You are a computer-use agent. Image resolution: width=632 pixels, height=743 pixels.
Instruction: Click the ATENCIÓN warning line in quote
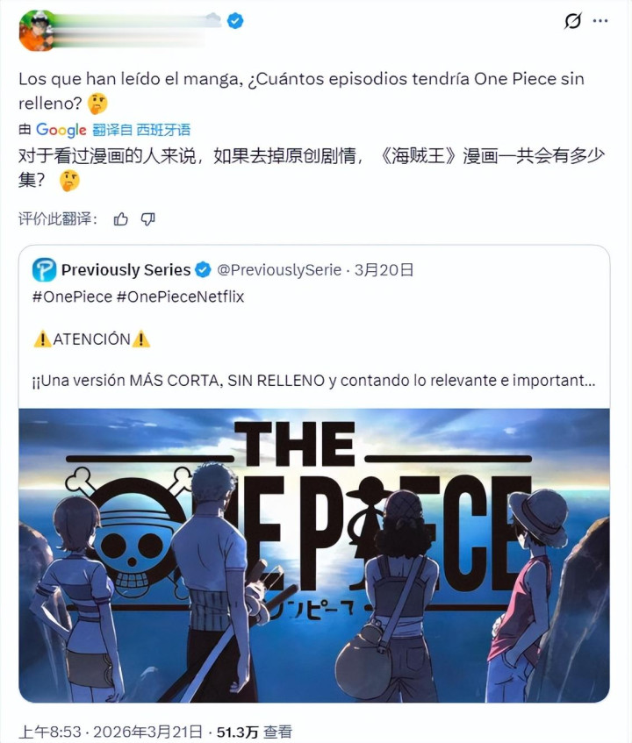92,339
